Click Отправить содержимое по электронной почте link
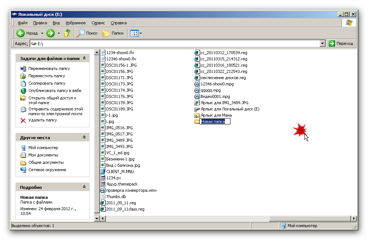This screenshot has height=240, width=368. 56,111
